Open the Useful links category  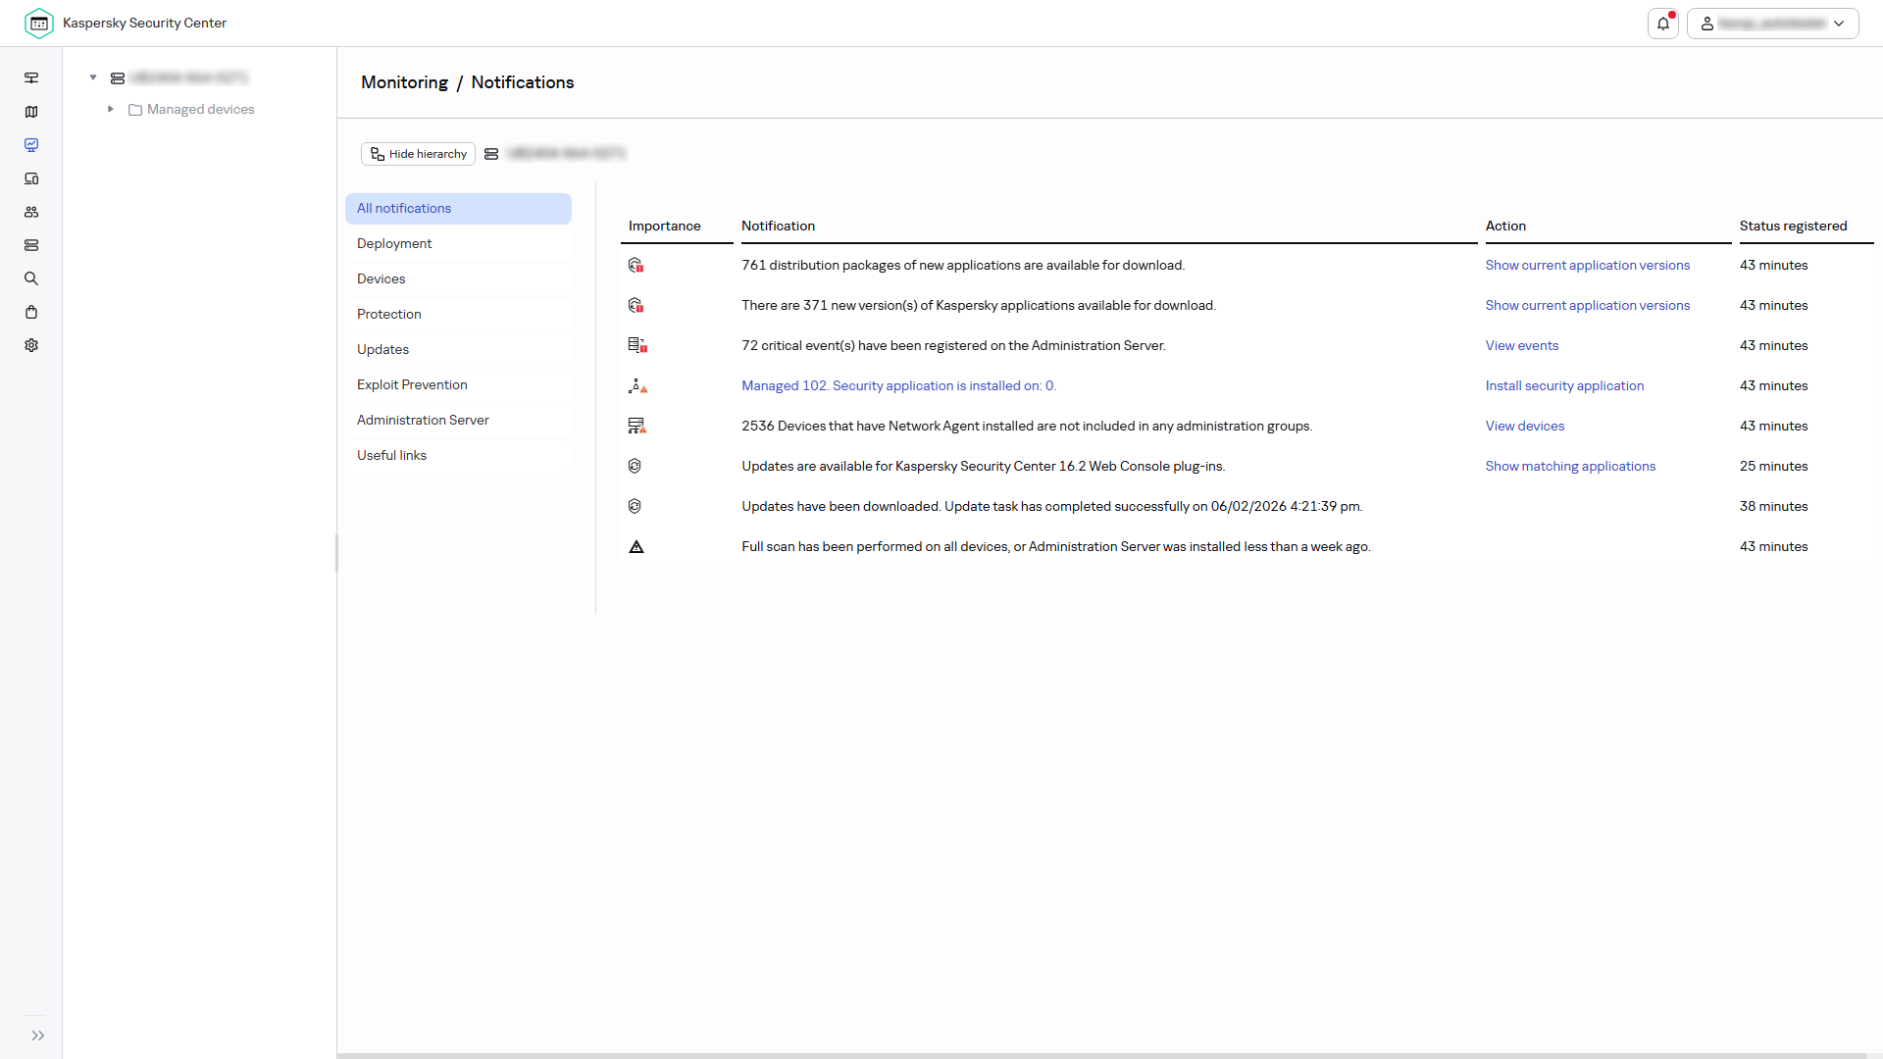tap(458, 455)
